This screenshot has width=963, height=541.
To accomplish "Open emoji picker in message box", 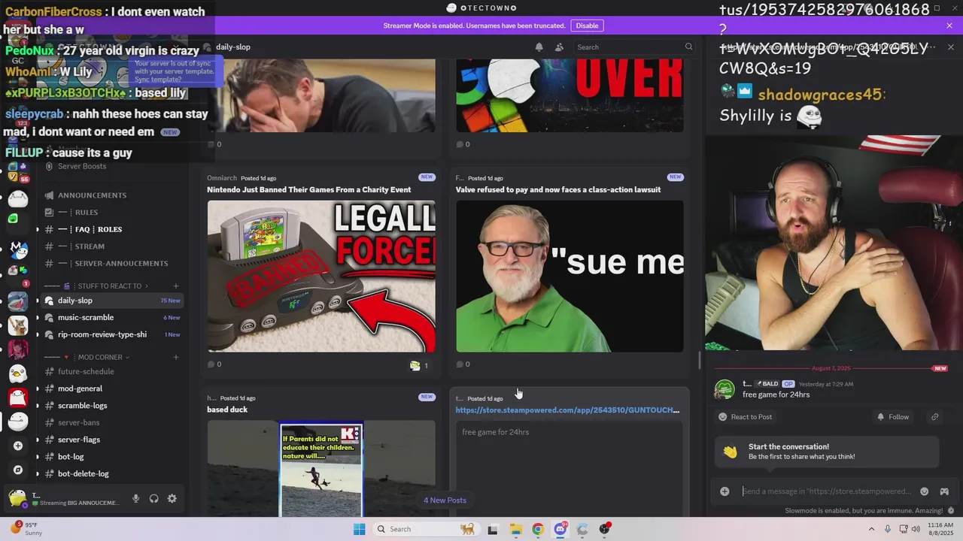I will (x=925, y=491).
